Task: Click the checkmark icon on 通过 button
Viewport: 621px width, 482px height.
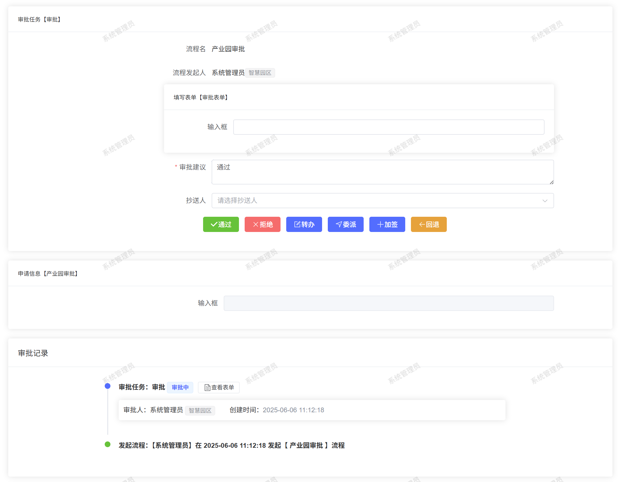Action: point(214,224)
